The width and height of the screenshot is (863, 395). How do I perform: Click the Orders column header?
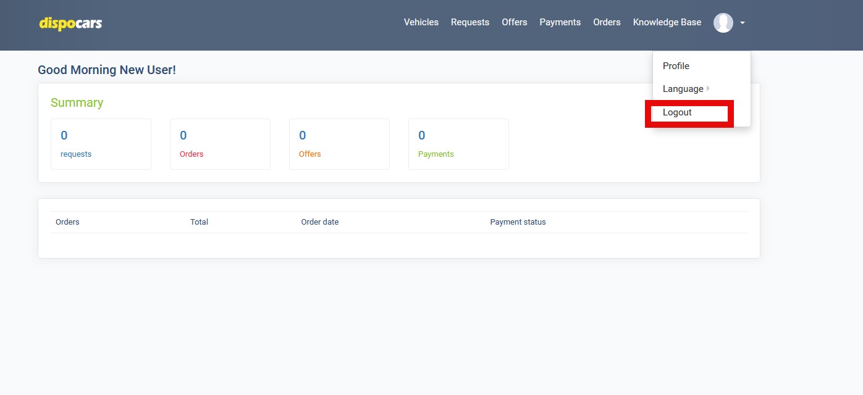pos(67,222)
